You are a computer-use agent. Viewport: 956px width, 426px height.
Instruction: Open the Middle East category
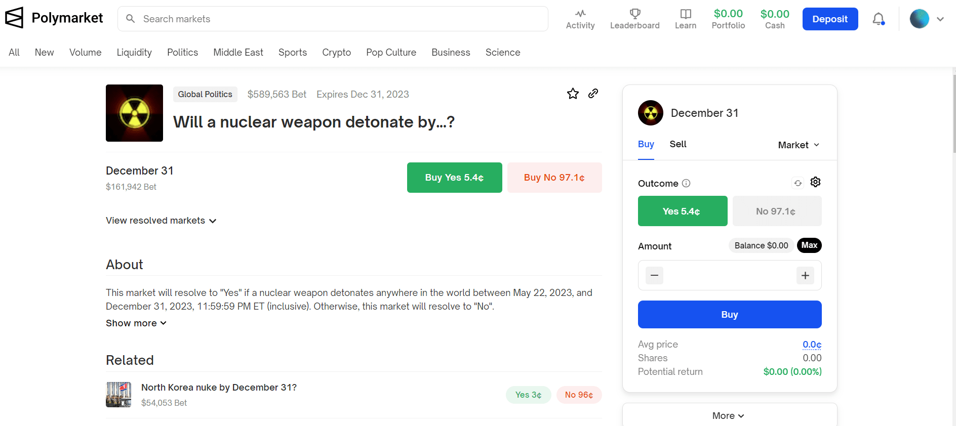coord(238,52)
